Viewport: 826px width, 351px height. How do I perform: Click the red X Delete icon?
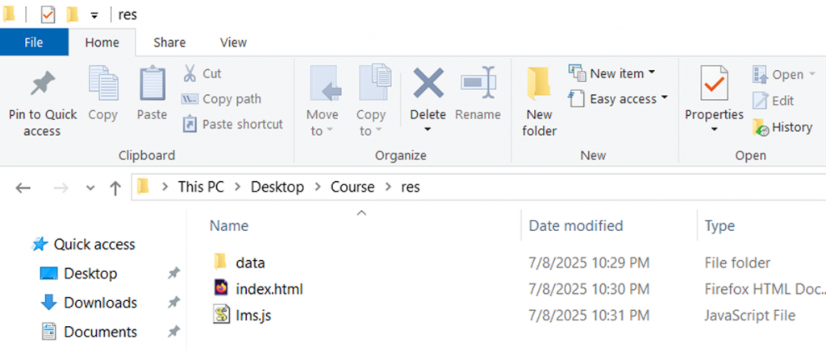click(428, 84)
